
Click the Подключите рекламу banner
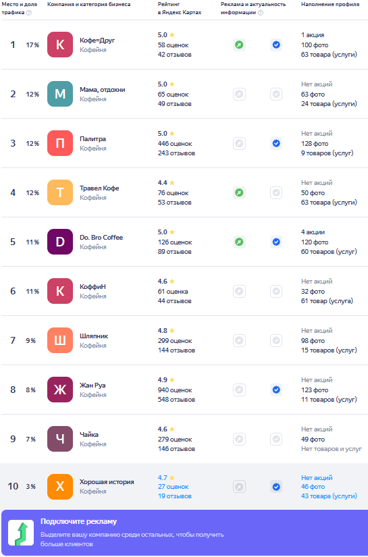click(x=184, y=533)
